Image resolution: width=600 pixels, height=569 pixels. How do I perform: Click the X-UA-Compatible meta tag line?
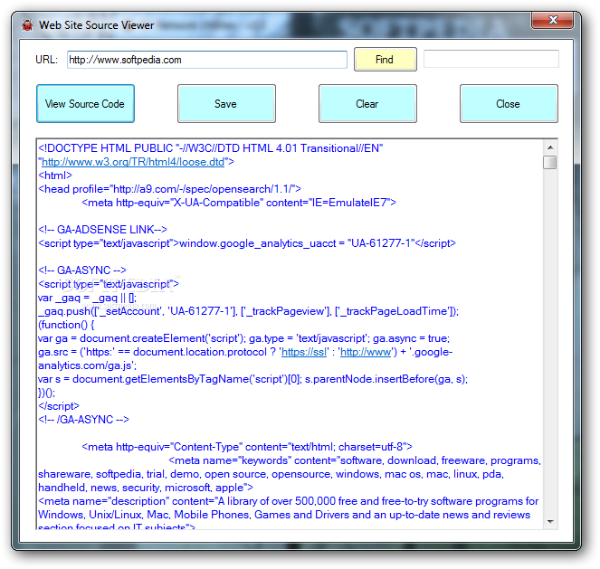(x=239, y=203)
